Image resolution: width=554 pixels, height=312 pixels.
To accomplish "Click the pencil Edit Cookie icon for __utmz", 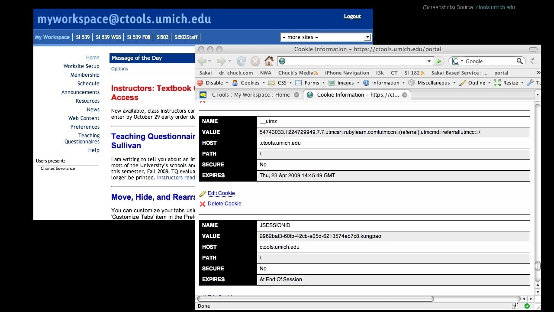I will click(203, 194).
